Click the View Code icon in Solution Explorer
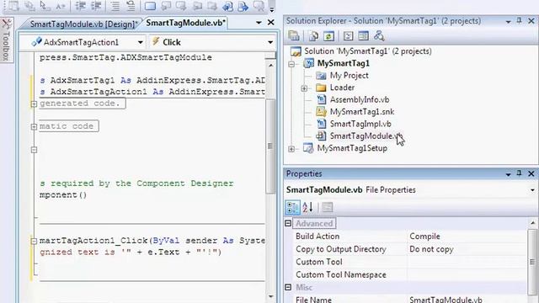 click(x=348, y=35)
